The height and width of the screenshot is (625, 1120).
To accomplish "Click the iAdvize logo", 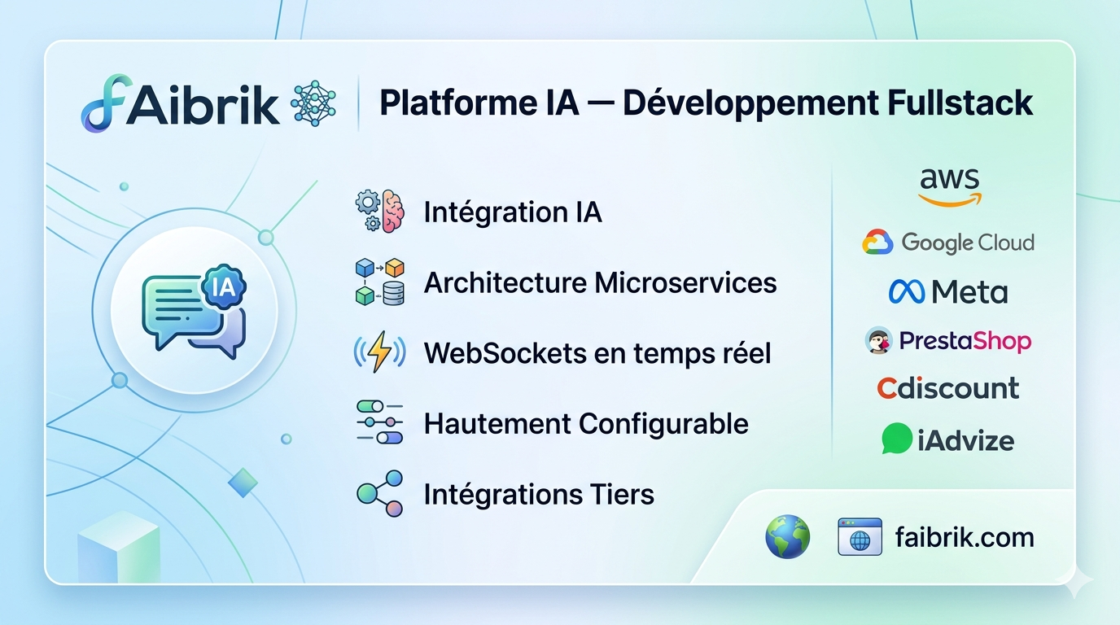I will click(948, 440).
